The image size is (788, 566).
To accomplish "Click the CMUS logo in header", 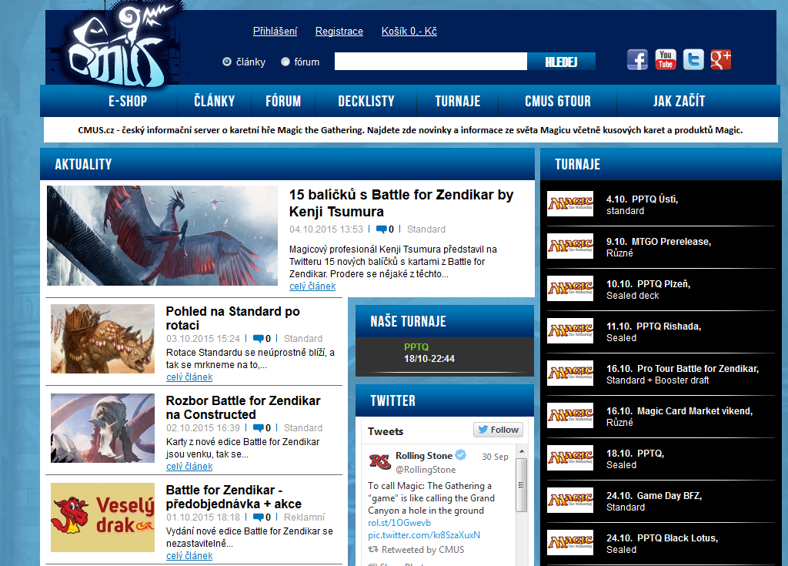I will pos(118,45).
